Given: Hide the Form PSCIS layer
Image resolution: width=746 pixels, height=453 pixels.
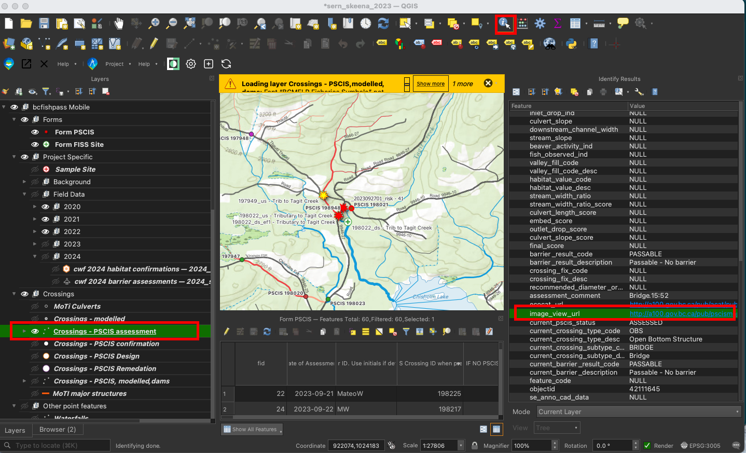Looking at the screenshot, I should click(35, 132).
